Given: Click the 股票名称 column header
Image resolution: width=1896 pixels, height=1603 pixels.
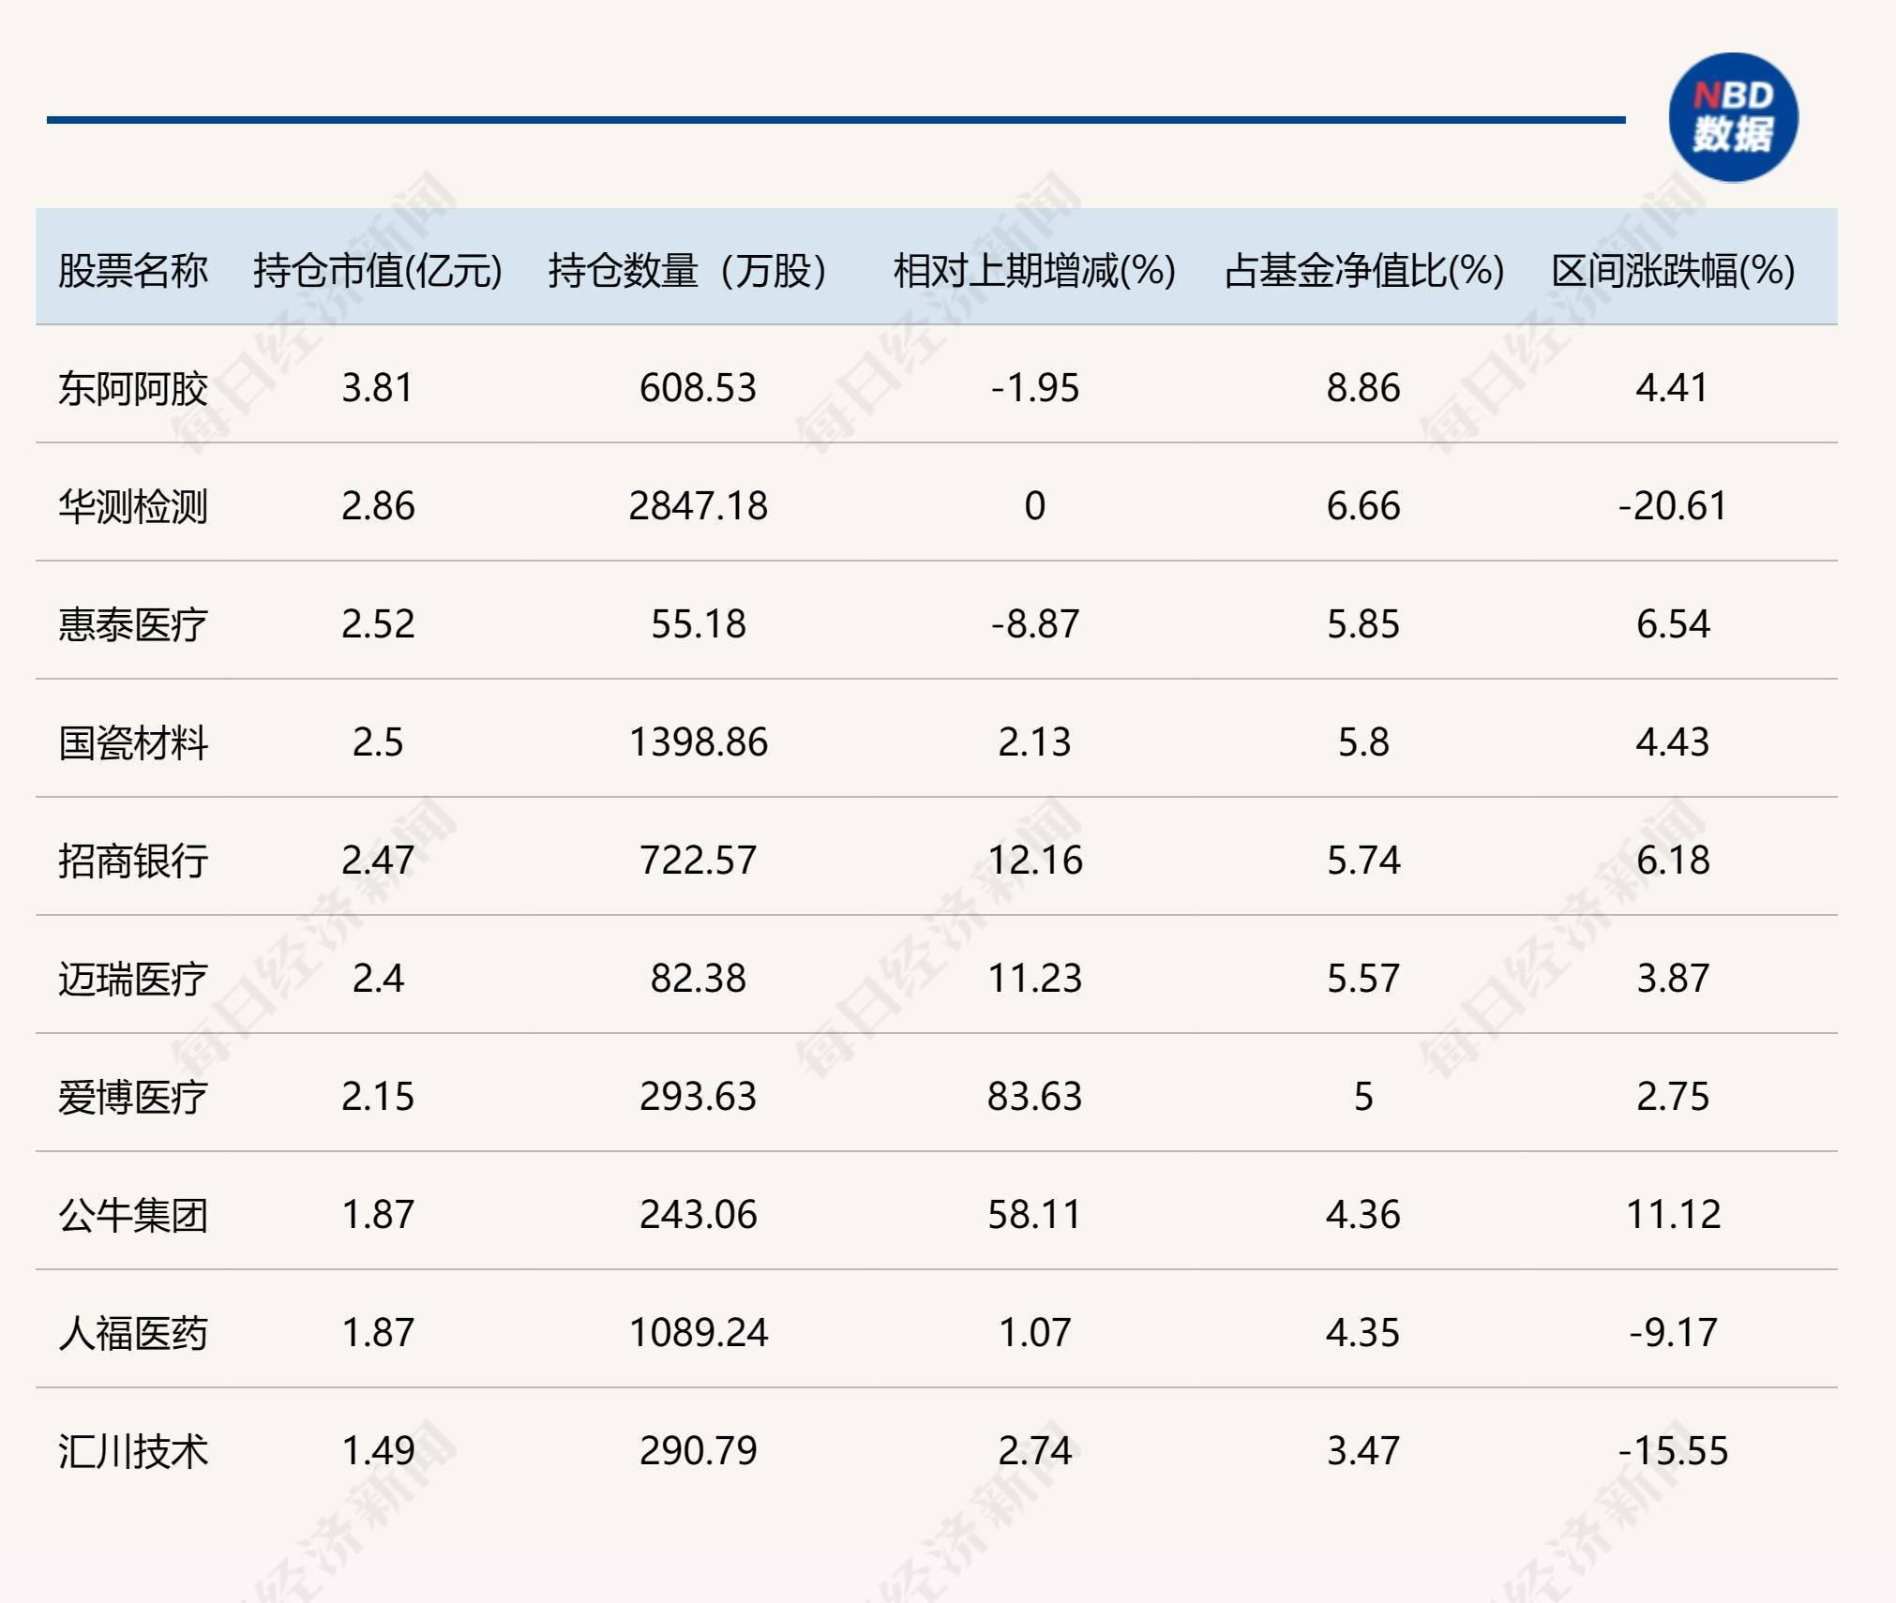Looking at the screenshot, I should (133, 271).
